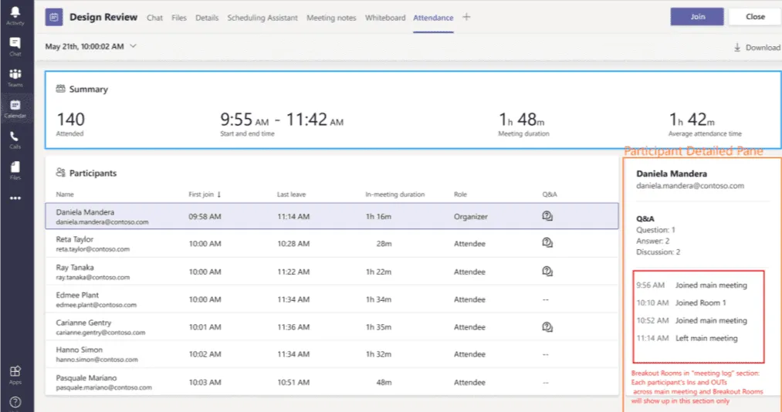Screen dimensions: 782x412
Task: Click the Close button
Action: (755, 16)
